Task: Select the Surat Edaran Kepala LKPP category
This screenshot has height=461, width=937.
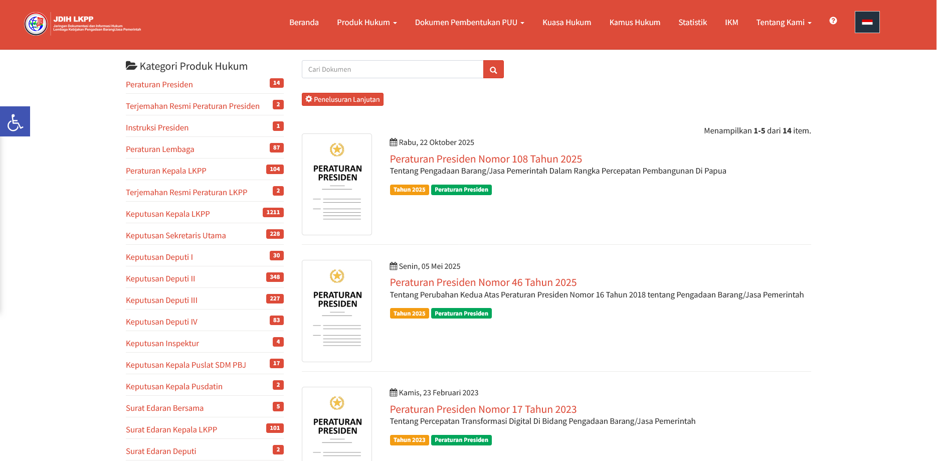Action: pos(171,430)
